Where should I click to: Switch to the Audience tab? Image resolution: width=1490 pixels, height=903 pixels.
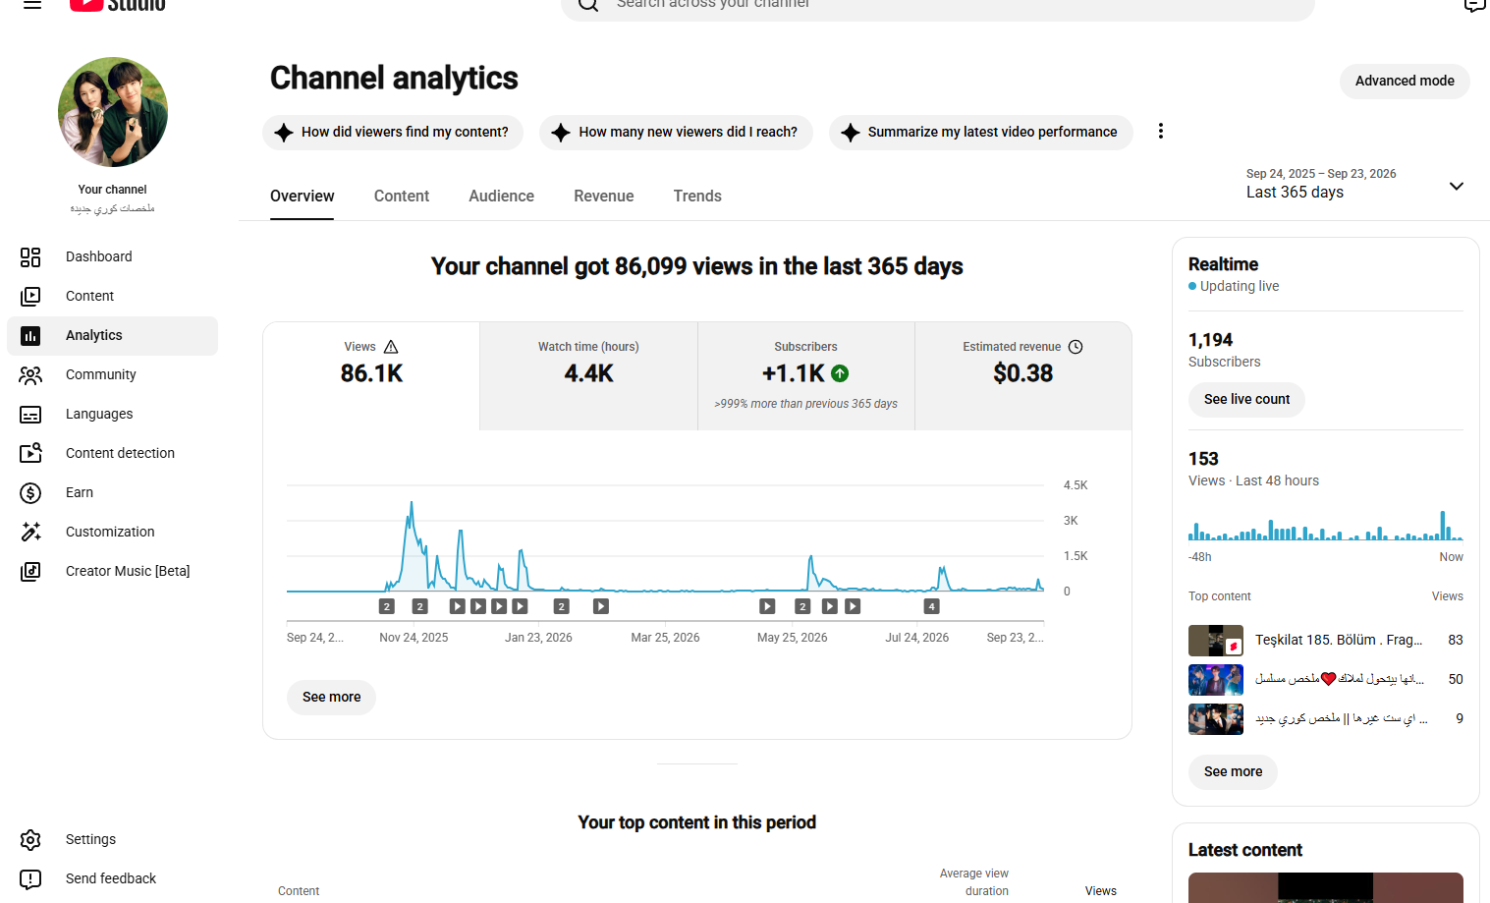[x=502, y=197]
